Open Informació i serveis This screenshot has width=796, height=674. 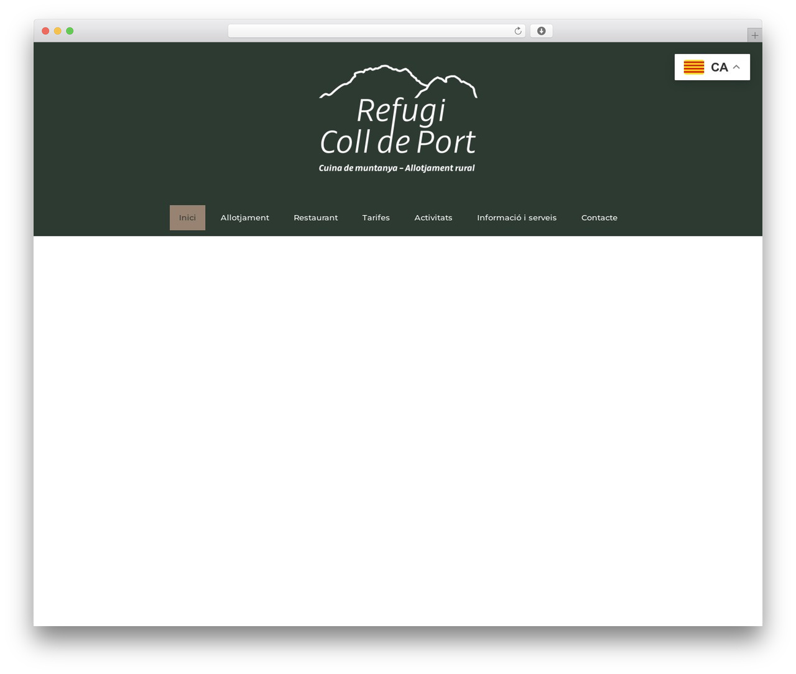(x=517, y=218)
